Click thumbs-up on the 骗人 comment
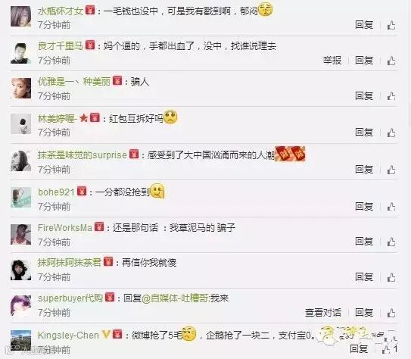Screen dimensions: 411x359 pos(391,96)
